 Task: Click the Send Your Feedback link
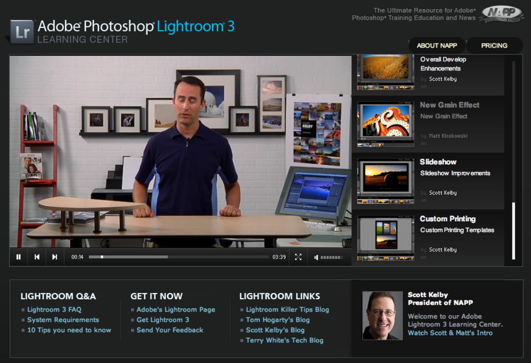170,330
